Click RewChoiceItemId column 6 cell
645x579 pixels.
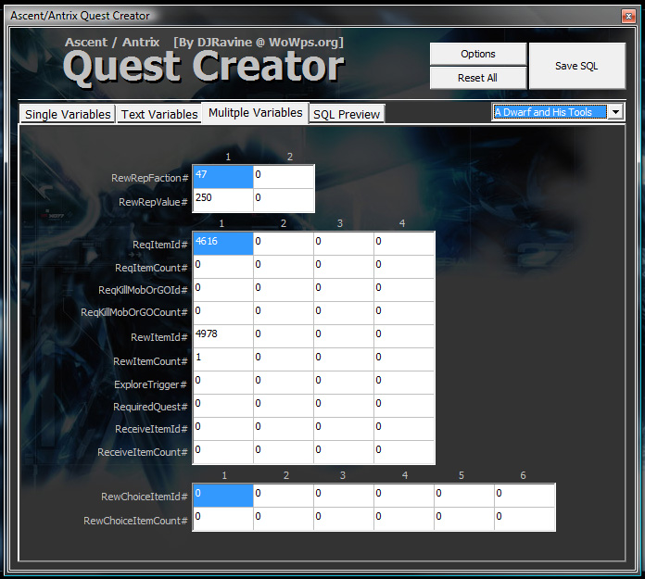[x=525, y=496]
